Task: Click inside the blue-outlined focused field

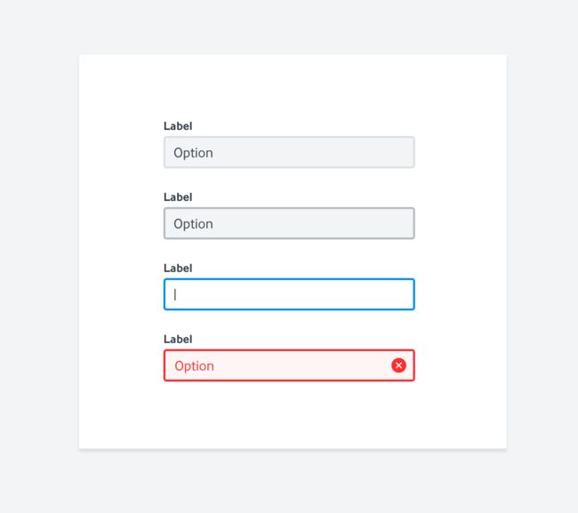Action: click(x=289, y=294)
